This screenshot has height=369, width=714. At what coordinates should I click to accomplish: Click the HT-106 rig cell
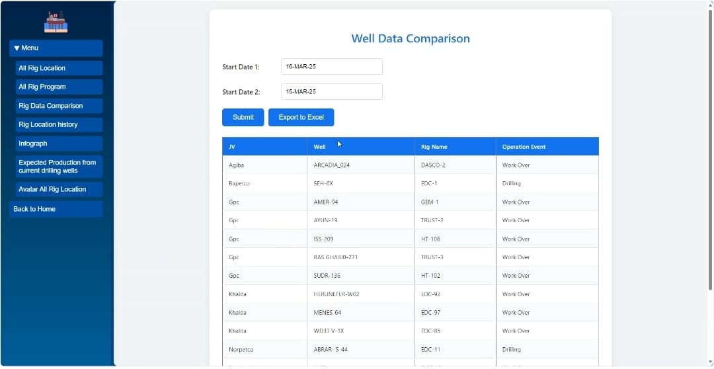tap(456, 239)
